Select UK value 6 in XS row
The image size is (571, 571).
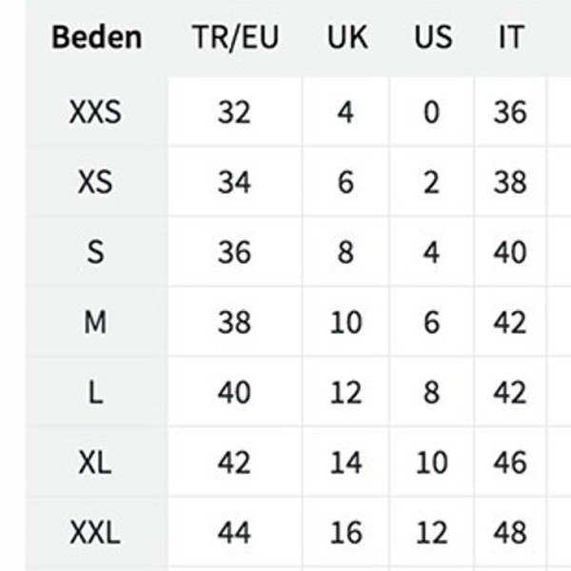[345, 182]
